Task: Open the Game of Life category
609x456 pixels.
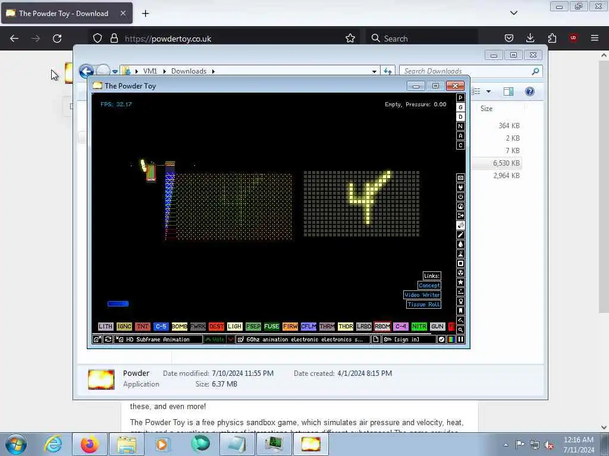Action: click(x=460, y=292)
